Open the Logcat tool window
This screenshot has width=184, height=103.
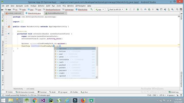point(63,92)
